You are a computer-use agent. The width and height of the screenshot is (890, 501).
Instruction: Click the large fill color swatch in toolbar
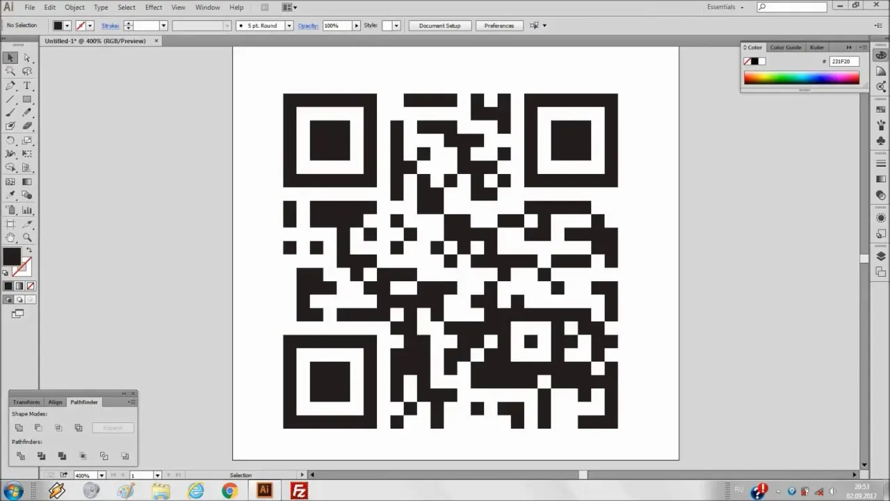coord(11,256)
